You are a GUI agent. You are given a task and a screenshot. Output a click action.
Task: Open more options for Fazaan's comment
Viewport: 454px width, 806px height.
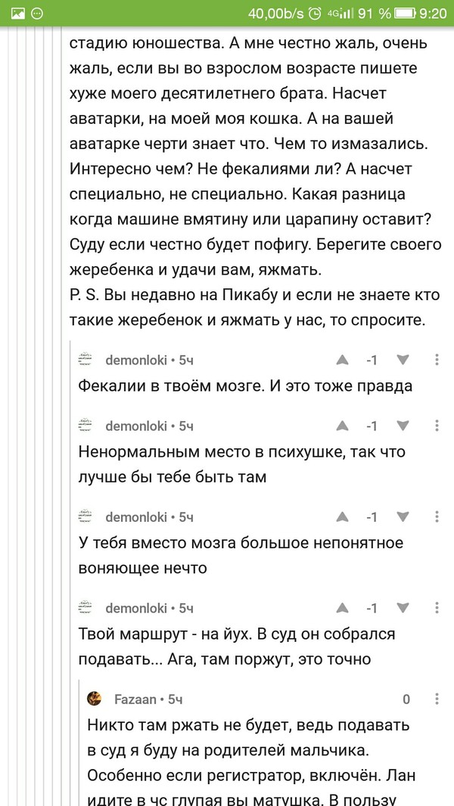[437, 699]
